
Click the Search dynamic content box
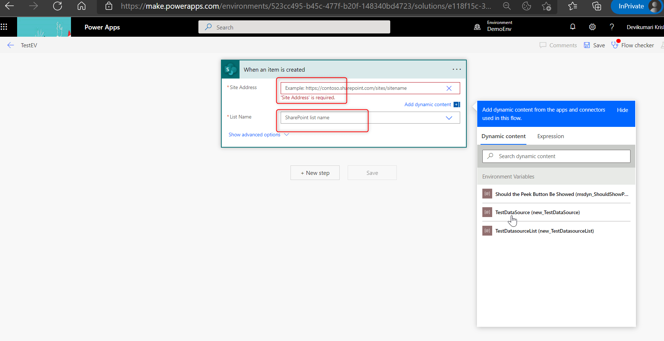(x=556, y=156)
